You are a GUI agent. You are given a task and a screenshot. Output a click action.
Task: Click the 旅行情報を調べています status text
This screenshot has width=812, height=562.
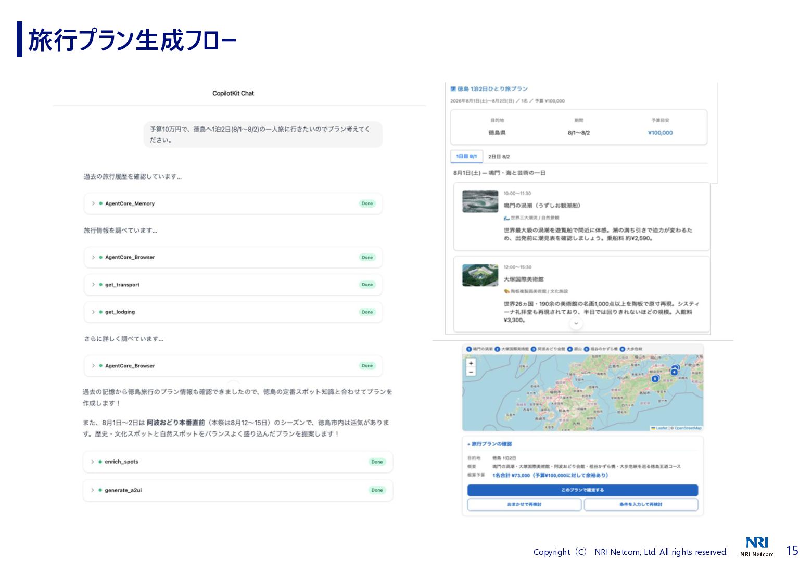point(120,231)
